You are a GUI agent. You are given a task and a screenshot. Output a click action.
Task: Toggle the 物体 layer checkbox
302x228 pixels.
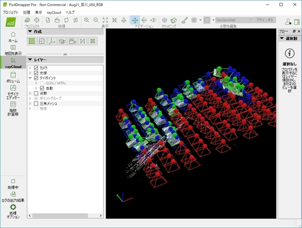[x=36, y=108]
